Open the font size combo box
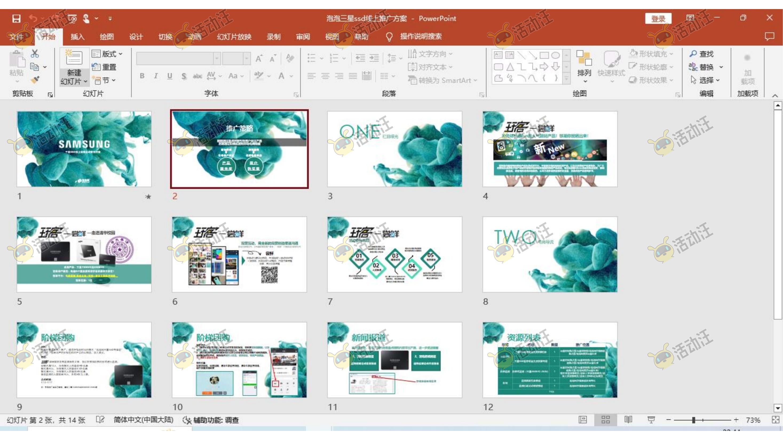The height and width of the screenshot is (440, 783). [x=236, y=58]
